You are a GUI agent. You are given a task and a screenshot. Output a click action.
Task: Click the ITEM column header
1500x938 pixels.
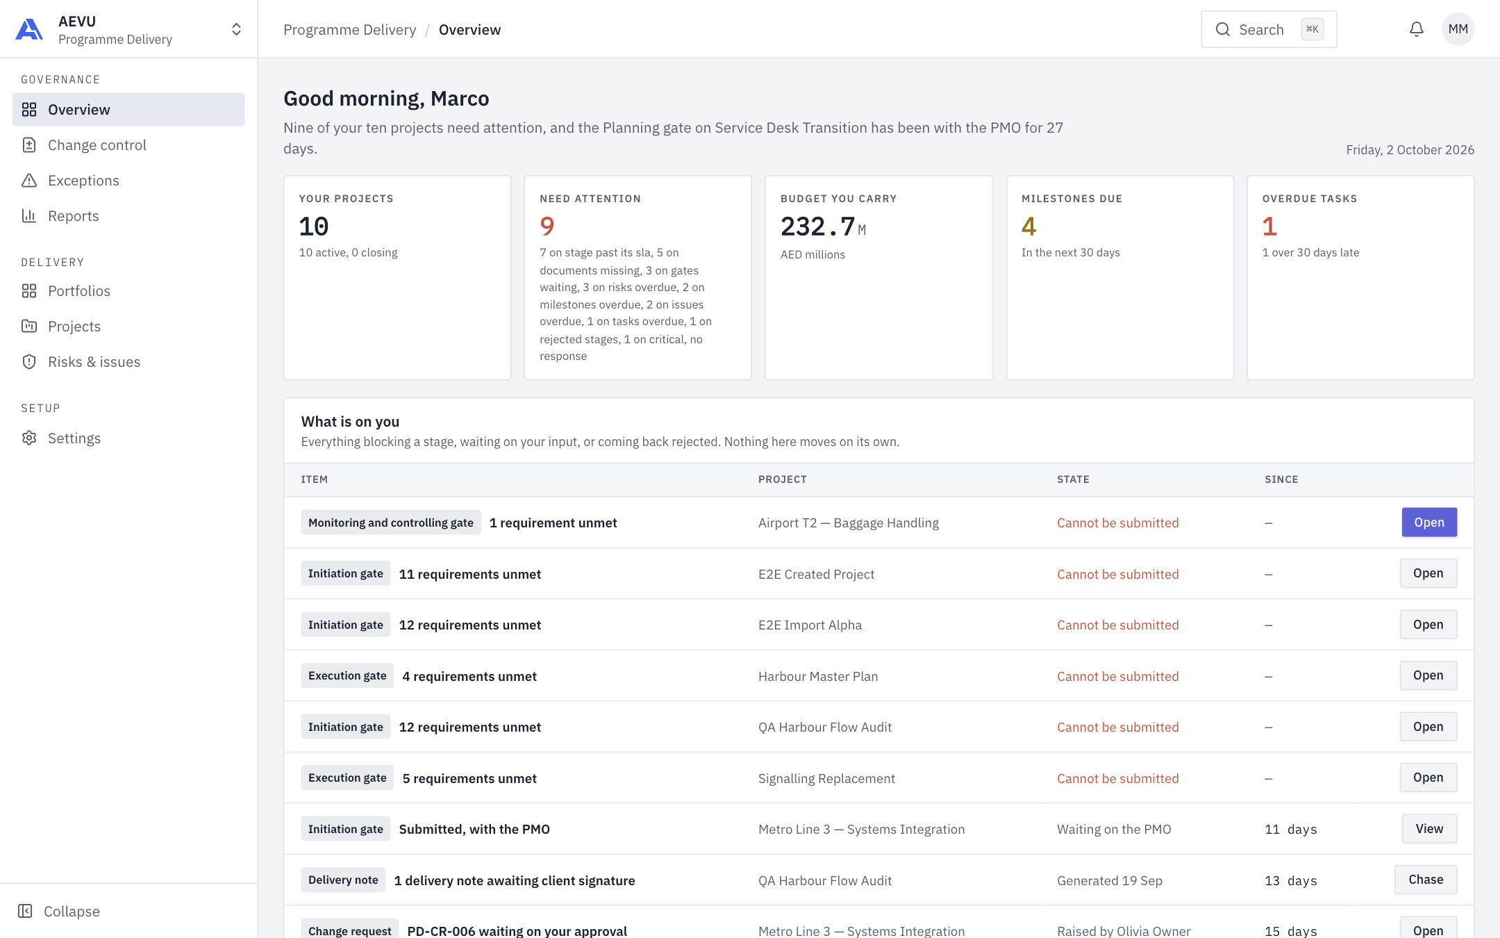(x=314, y=479)
